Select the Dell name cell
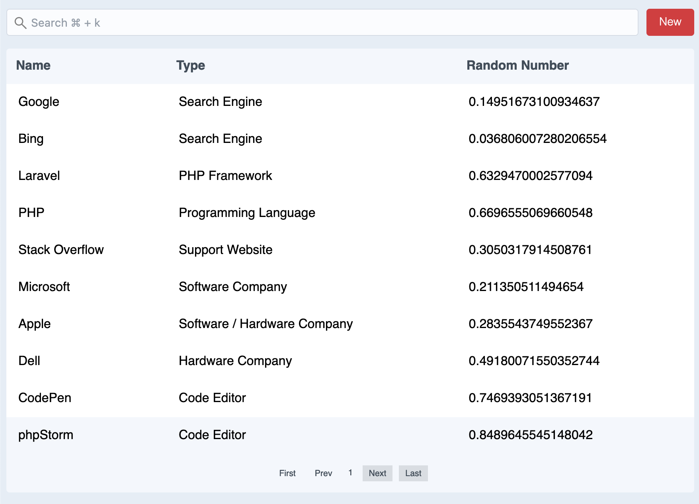The height and width of the screenshot is (504, 699). point(29,361)
